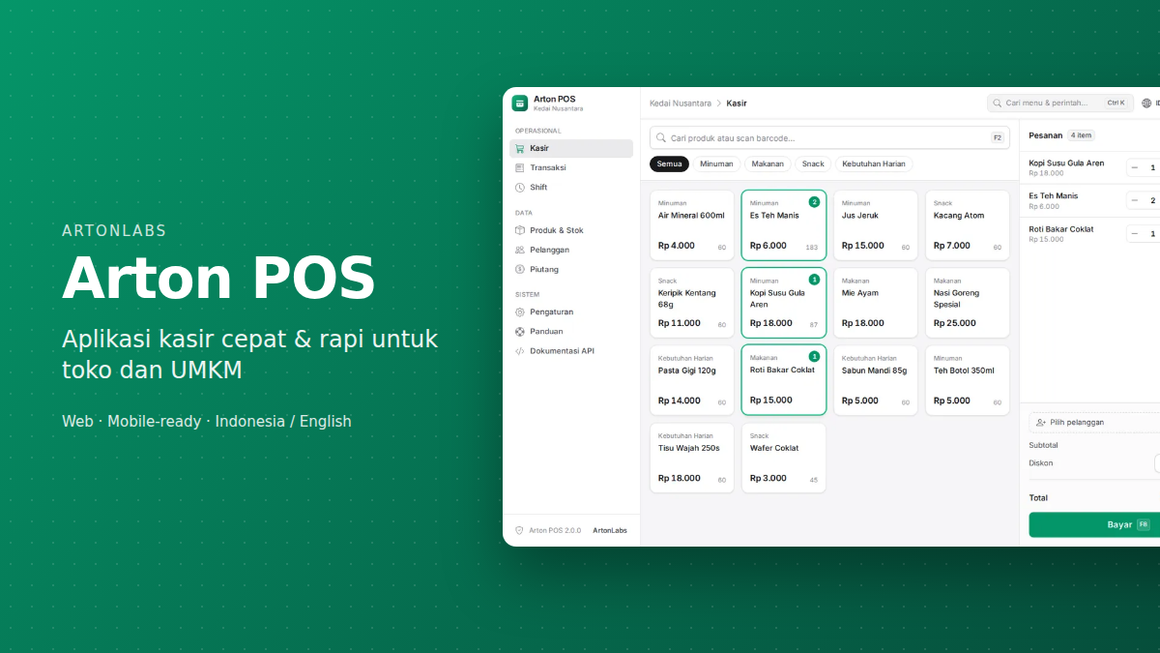1160x653 pixels.
Task: Click the globe language icon
Action: (x=1146, y=103)
